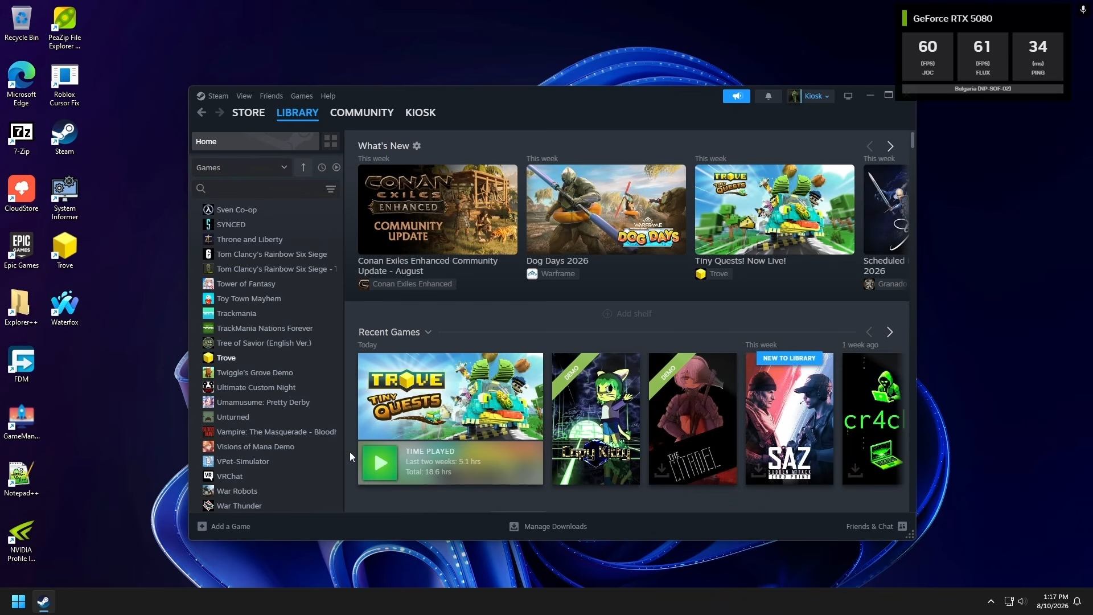Switch Steam to Big Picture mode icon
The width and height of the screenshot is (1093, 615).
point(848,96)
